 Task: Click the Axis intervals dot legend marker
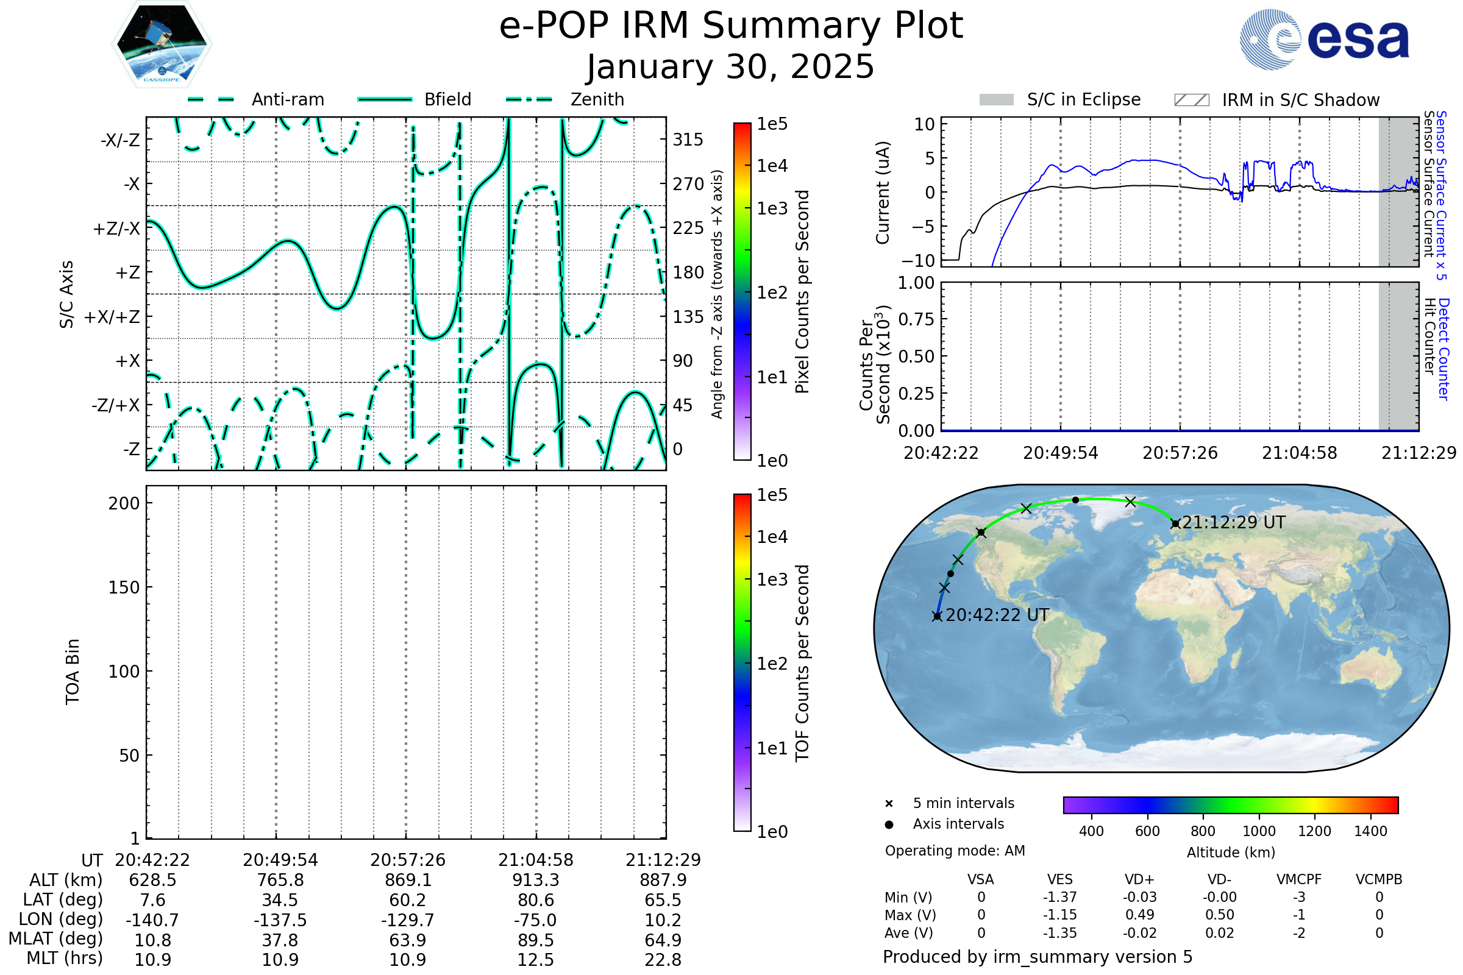point(889,824)
